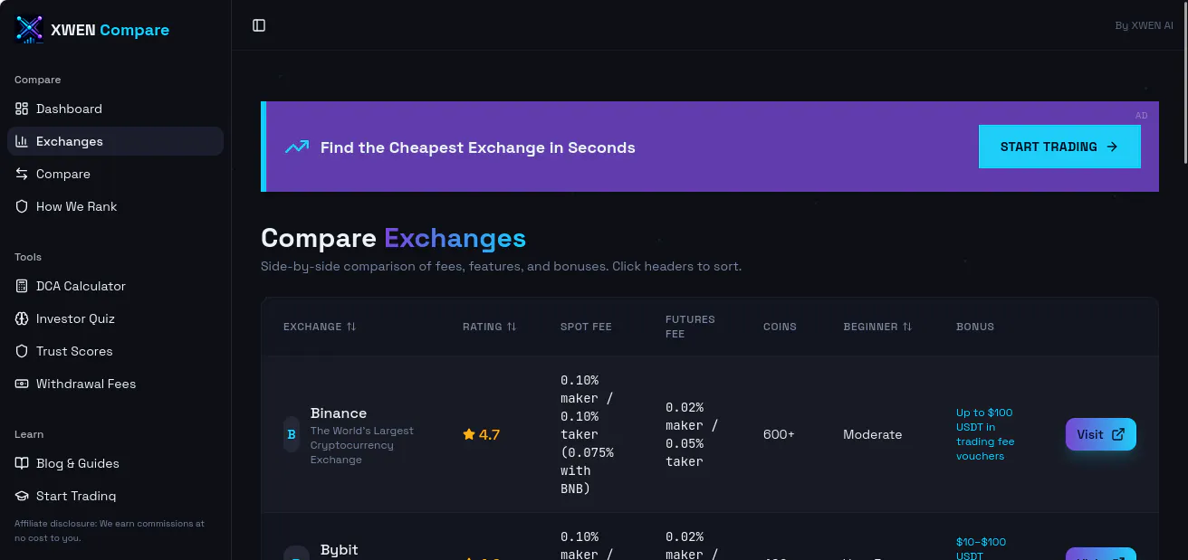Click the By XWEN AI text

coord(1144,25)
